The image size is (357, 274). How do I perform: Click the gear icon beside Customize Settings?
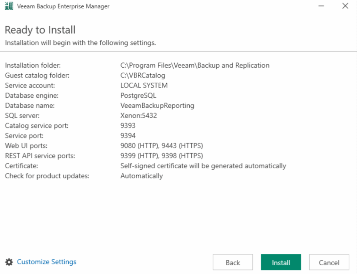[9, 262]
